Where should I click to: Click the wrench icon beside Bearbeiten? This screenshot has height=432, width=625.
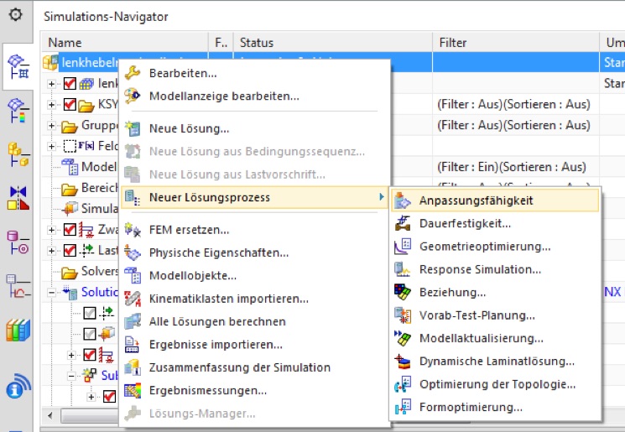coord(133,74)
